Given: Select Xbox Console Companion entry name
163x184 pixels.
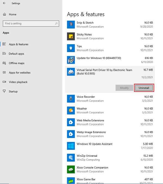Looking at the screenshot, I should point(92,167).
